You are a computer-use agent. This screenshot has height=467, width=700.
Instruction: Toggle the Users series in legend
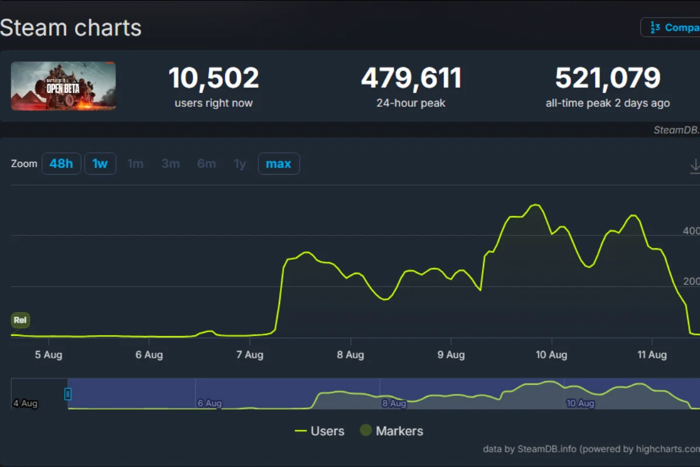pyautogui.click(x=320, y=431)
